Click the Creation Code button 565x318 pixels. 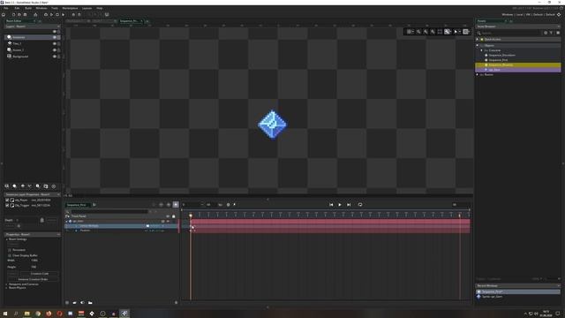click(x=39, y=274)
